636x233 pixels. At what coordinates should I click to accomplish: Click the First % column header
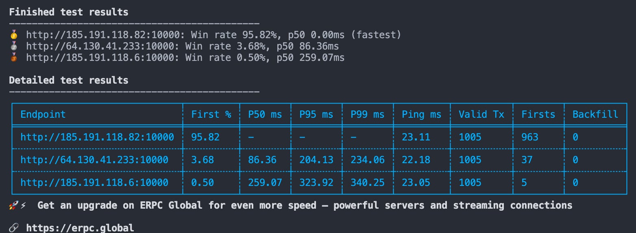coord(211,114)
